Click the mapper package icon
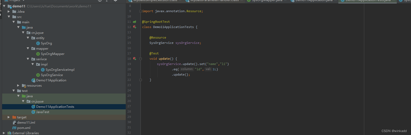 point(33,49)
